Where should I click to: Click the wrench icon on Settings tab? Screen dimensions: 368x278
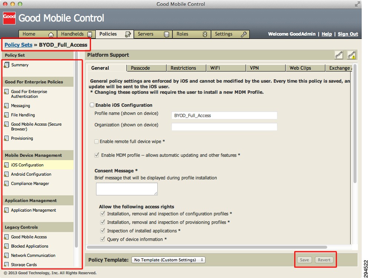tap(244, 34)
